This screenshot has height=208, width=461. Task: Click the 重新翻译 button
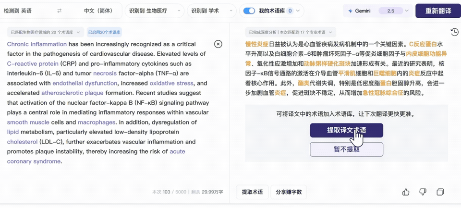click(x=438, y=11)
